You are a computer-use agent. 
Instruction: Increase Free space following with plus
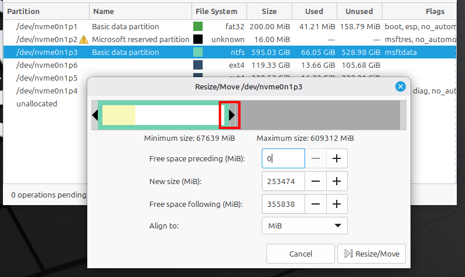click(x=337, y=204)
